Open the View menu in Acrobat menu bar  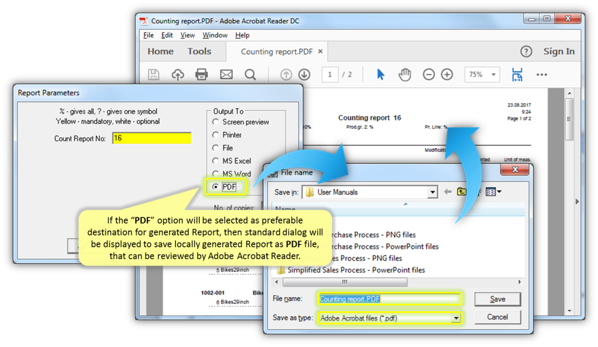(188, 36)
